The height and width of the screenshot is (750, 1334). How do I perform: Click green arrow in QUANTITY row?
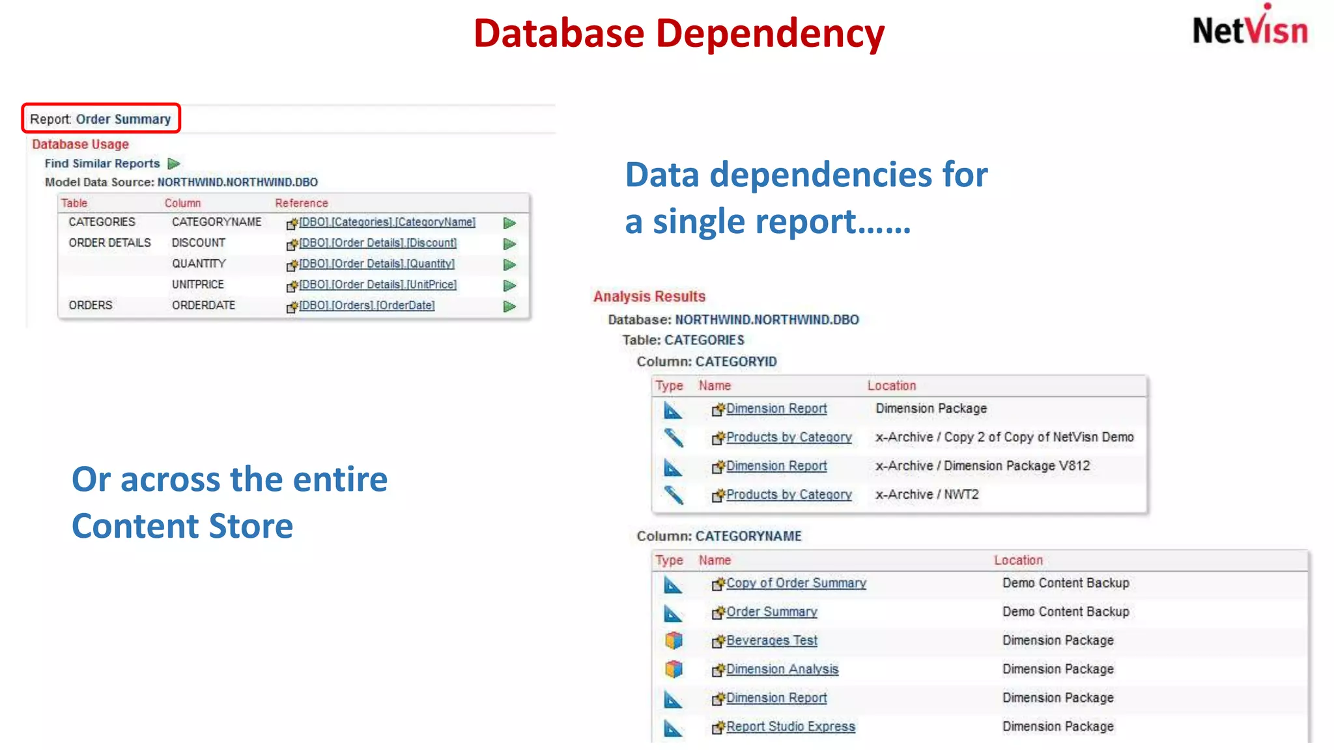509,265
